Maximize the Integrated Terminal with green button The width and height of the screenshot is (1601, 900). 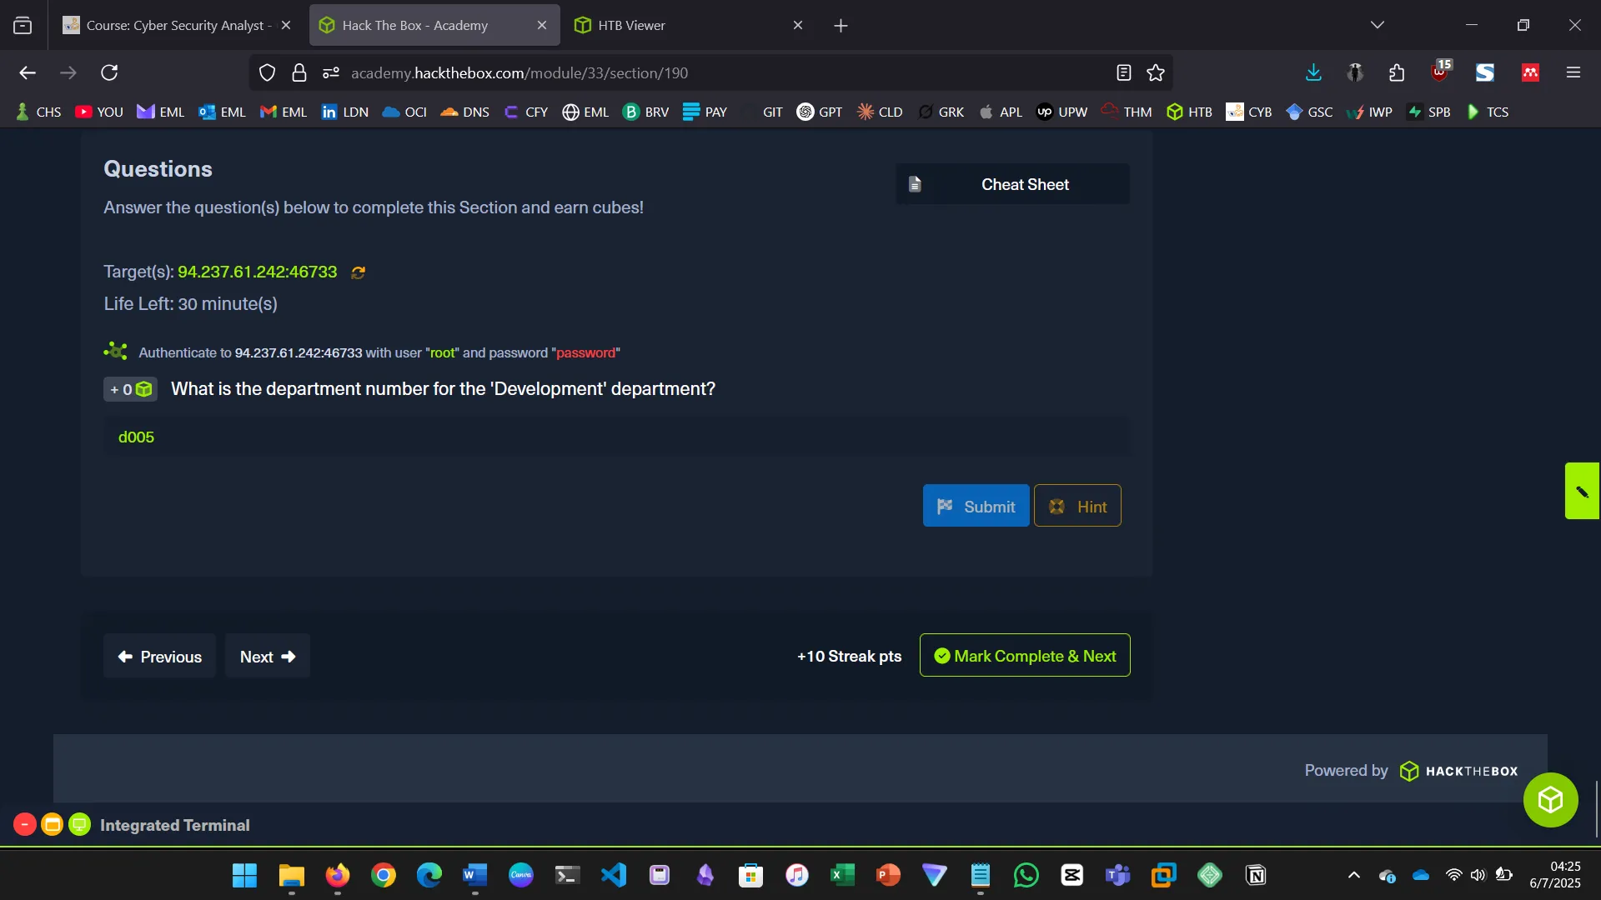pos(80,825)
